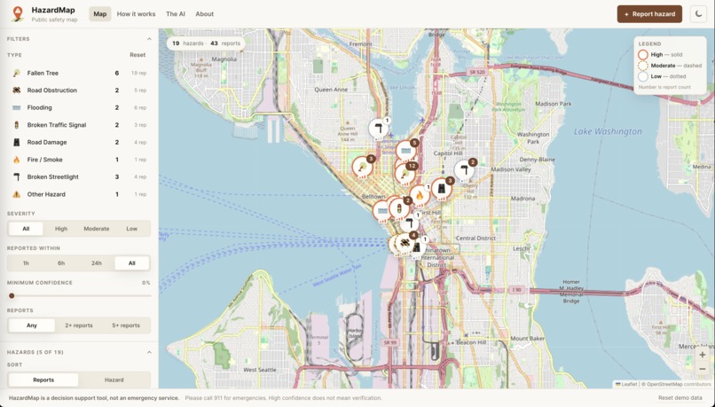Viewport: 715px width, 407px height.
Task: Select Moderate severity filter
Action: pos(96,229)
